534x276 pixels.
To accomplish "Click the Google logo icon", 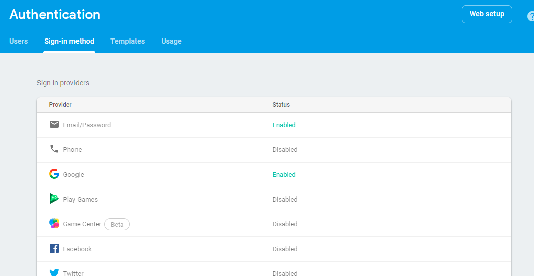I will click(54, 174).
